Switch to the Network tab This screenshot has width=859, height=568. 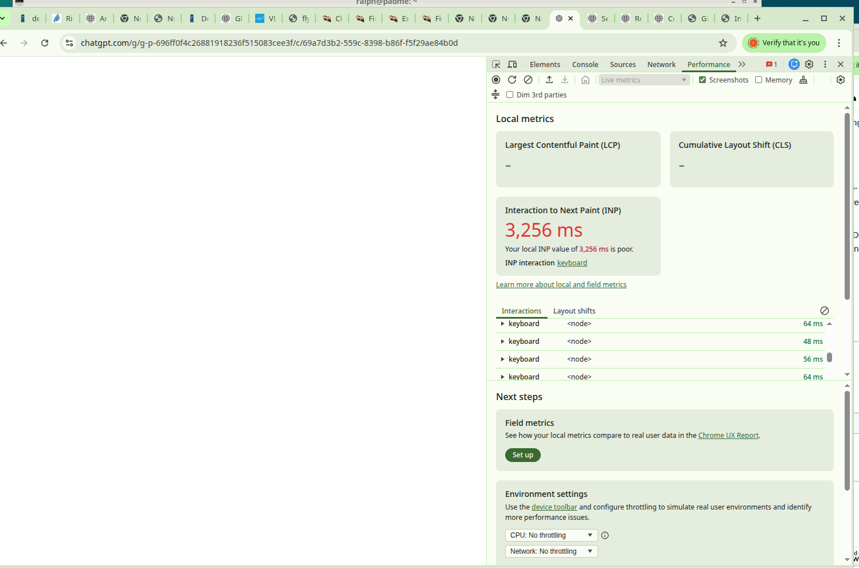(x=661, y=65)
